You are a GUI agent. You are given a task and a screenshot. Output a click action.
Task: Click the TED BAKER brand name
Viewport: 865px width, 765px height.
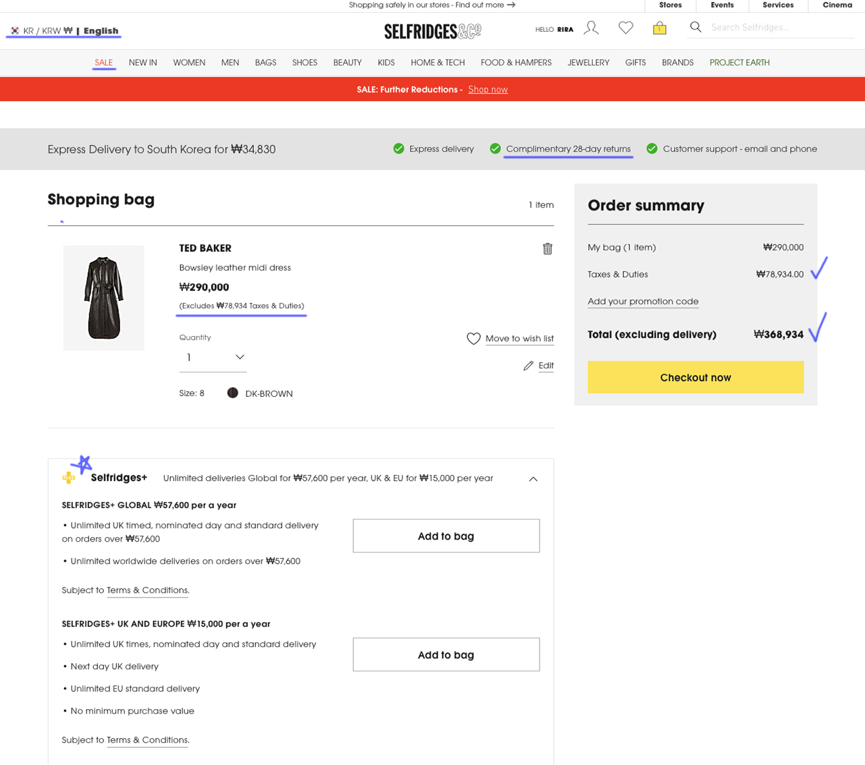pos(205,248)
